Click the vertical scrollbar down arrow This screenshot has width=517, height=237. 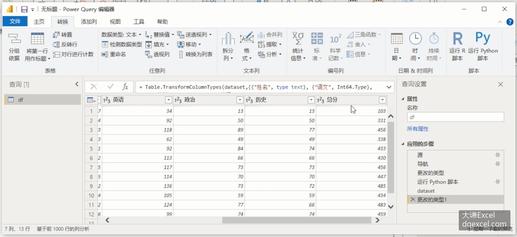[391, 206]
